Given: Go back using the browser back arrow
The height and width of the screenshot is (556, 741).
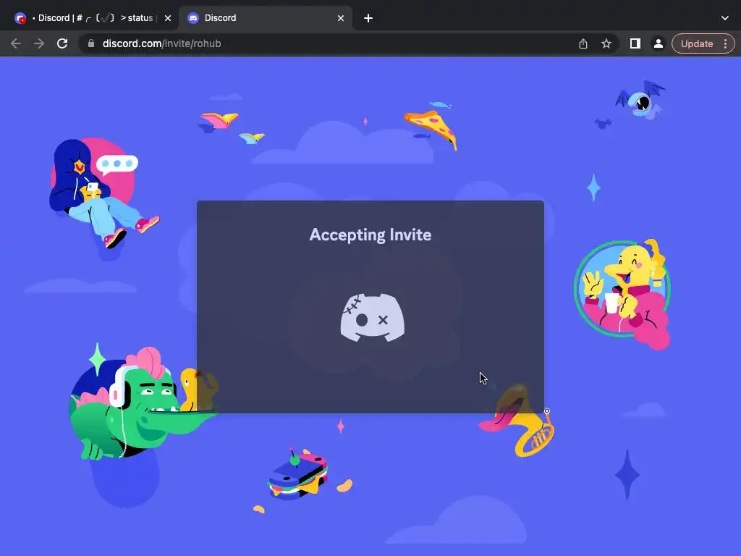Looking at the screenshot, I should point(16,43).
